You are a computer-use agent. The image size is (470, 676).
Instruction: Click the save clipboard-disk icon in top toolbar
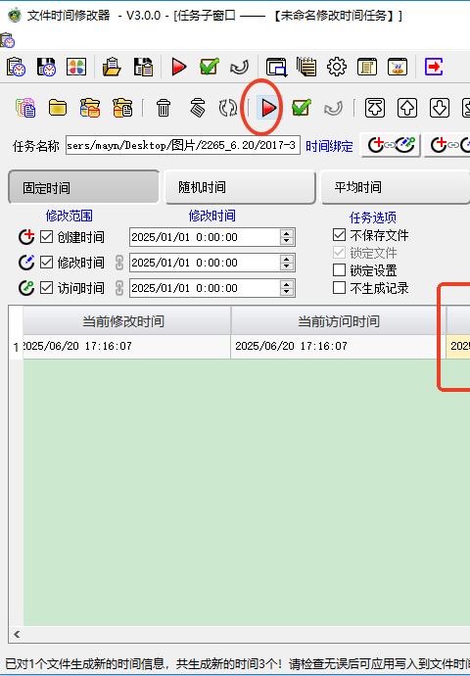143,67
